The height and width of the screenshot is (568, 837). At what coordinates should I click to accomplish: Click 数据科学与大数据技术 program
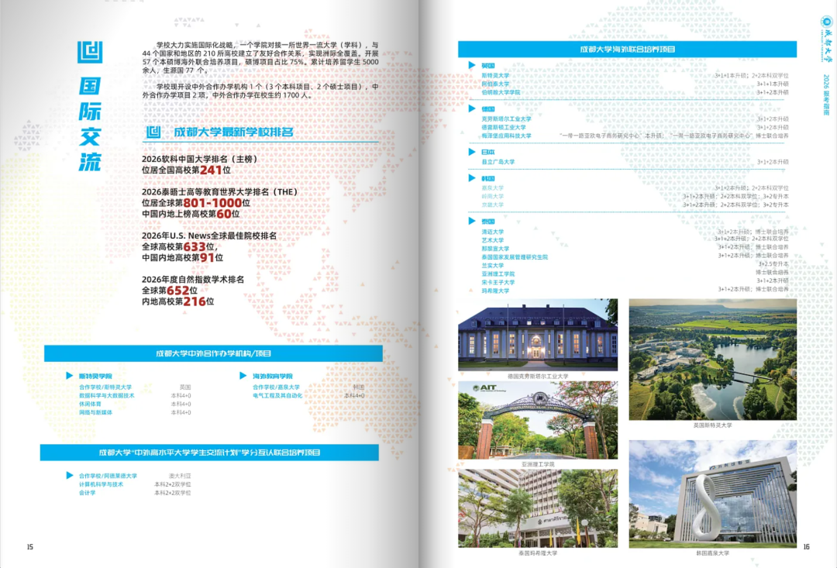tap(107, 395)
